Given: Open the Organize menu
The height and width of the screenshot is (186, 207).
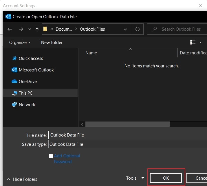Looking at the screenshot, I should (20, 43).
